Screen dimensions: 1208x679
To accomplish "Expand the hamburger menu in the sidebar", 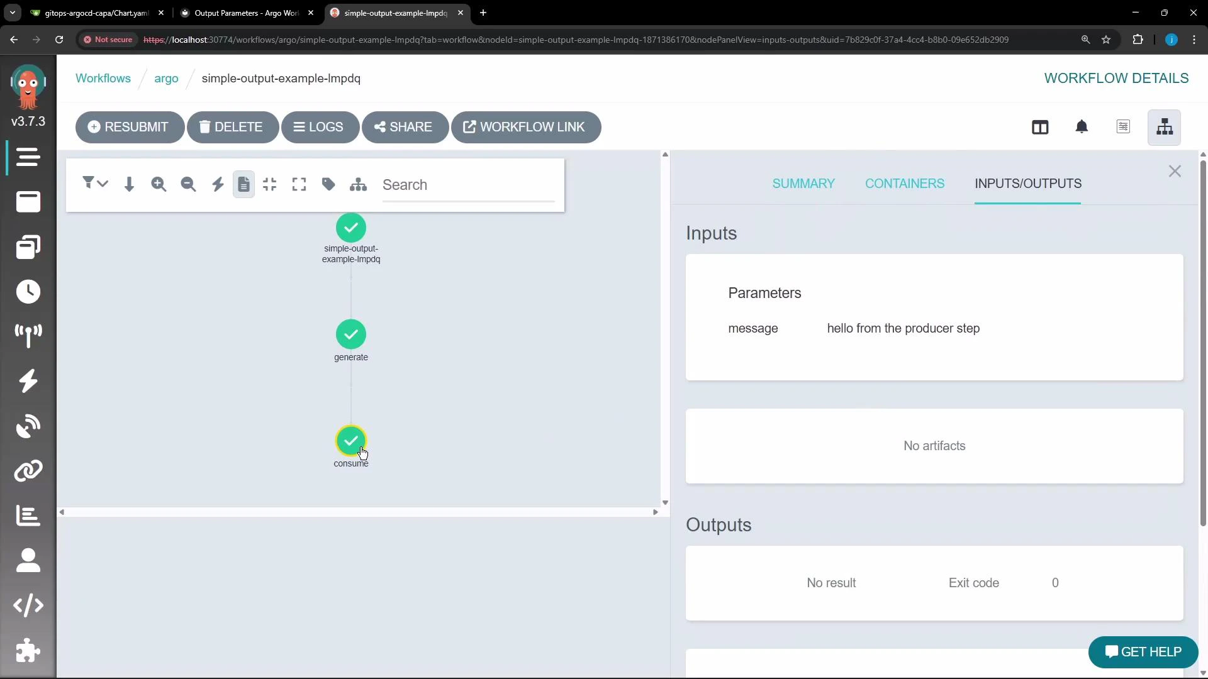I will point(28,158).
